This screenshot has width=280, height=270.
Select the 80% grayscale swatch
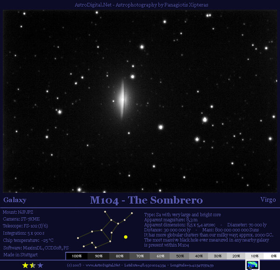(x=119, y=256)
